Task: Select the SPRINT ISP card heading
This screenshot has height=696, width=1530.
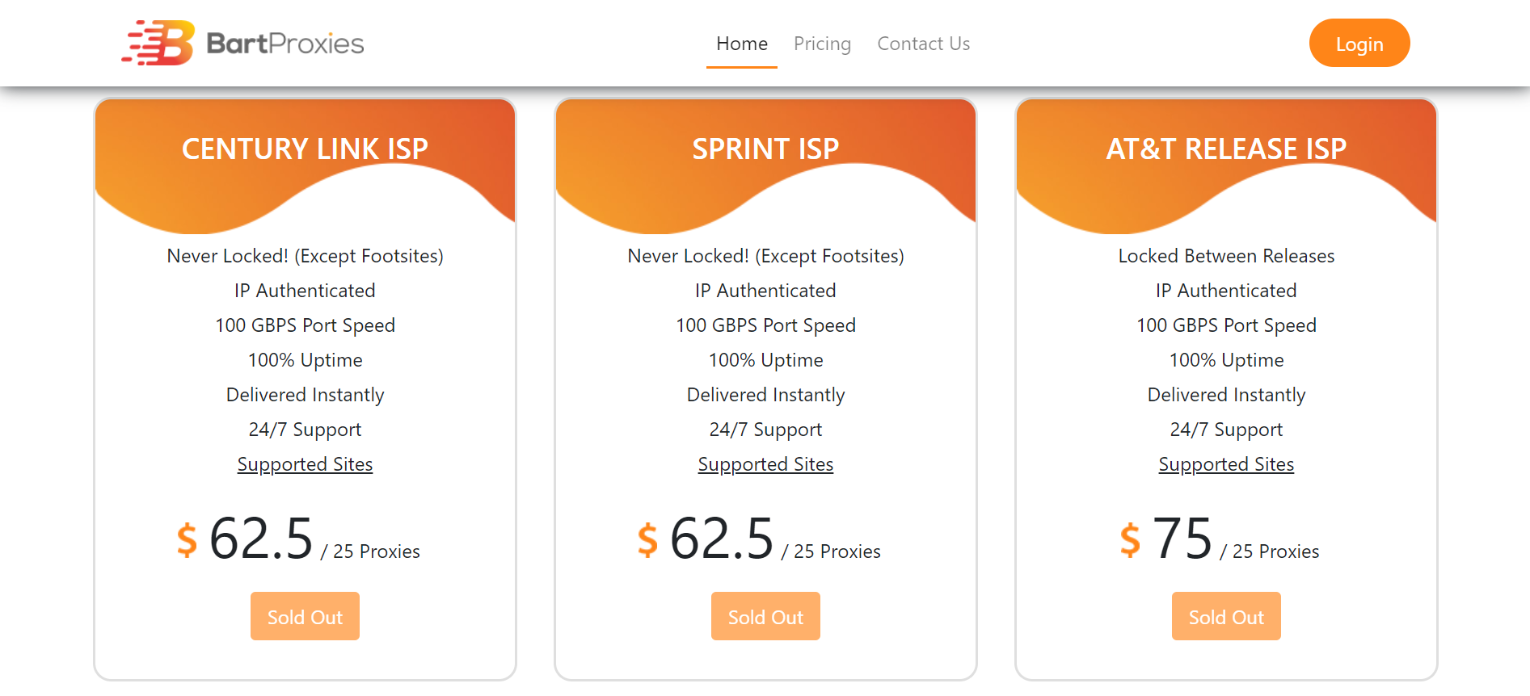Action: 765,149
